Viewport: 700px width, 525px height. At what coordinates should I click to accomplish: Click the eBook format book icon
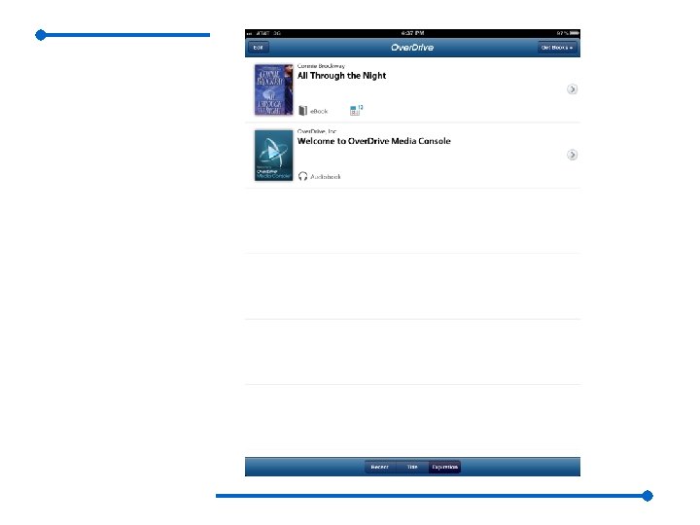tap(302, 111)
